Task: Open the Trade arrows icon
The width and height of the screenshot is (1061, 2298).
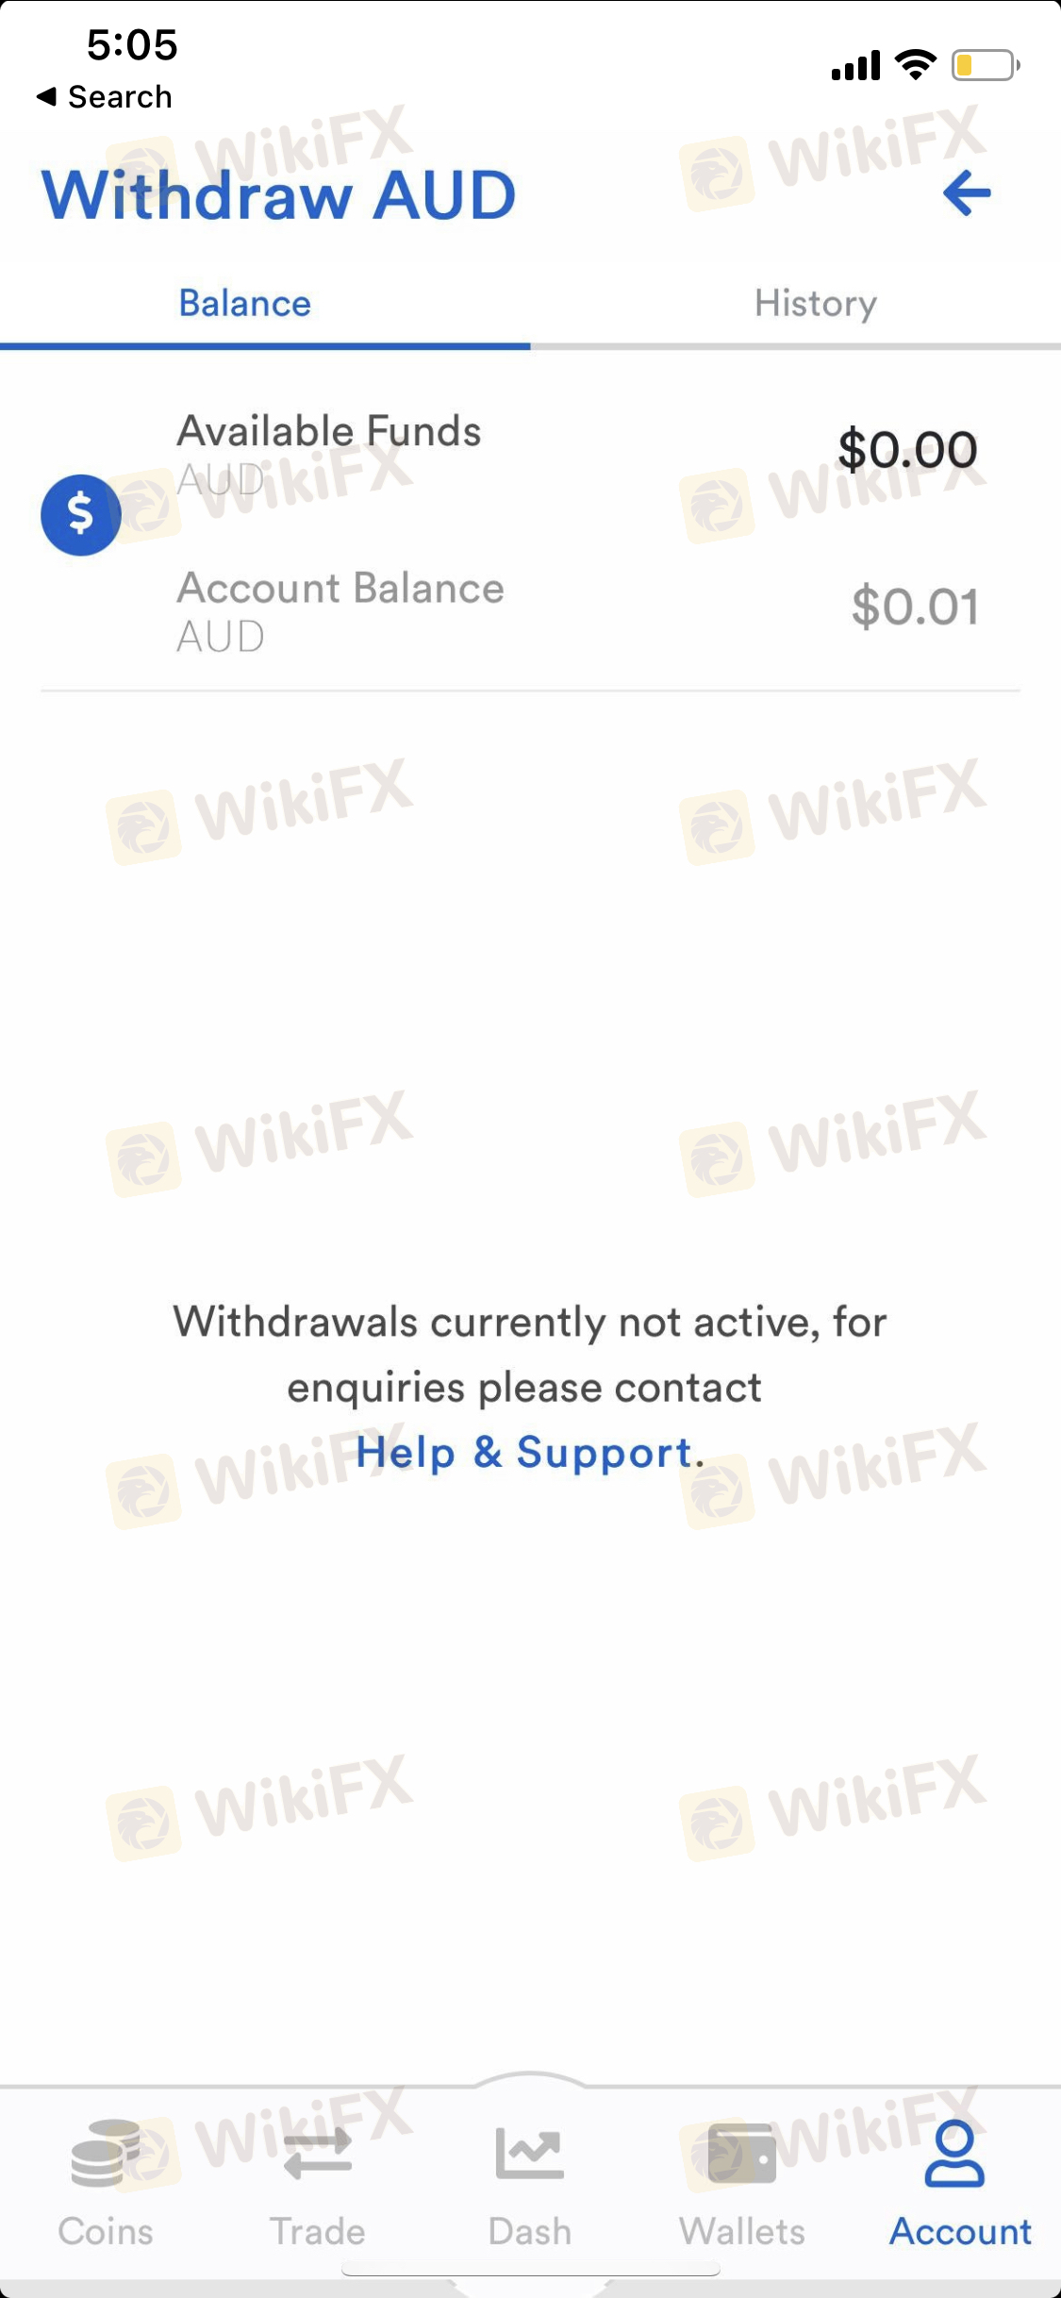Action: click(x=318, y=2155)
